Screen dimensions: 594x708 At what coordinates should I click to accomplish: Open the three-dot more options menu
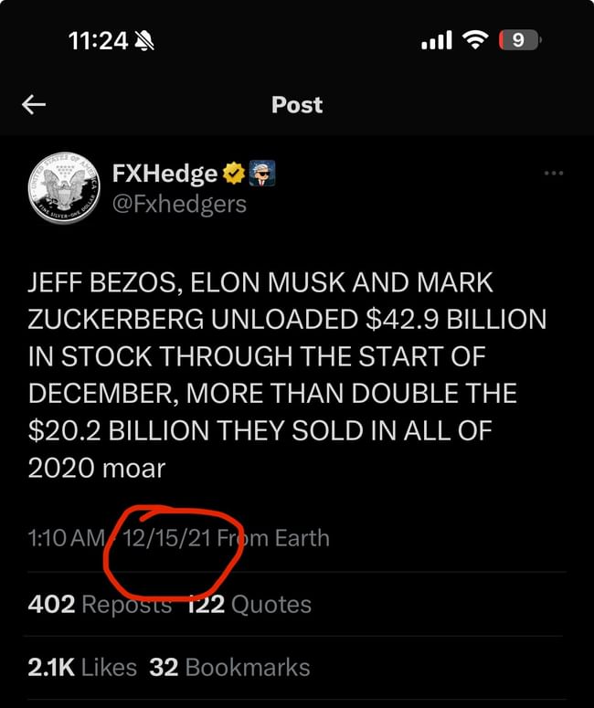point(553,173)
